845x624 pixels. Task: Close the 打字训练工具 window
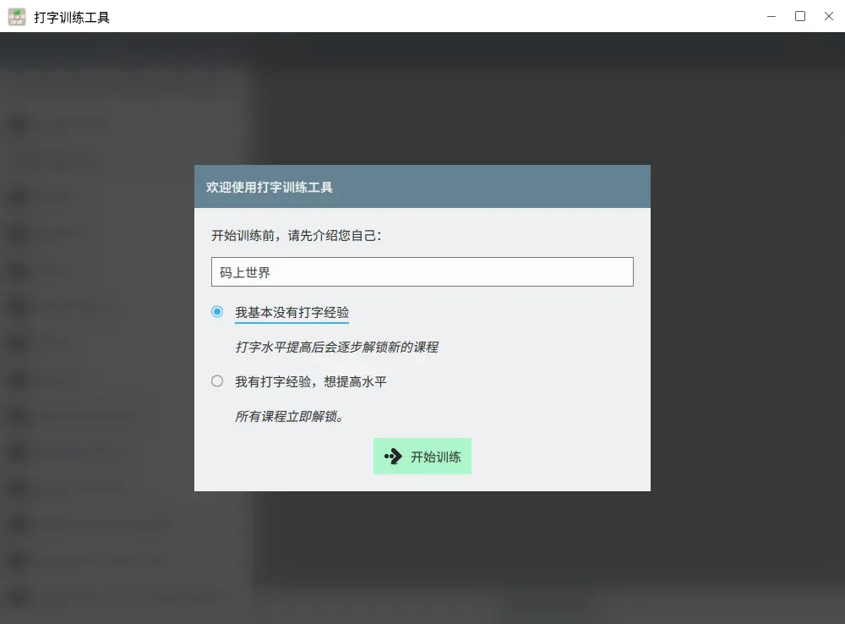(829, 16)
